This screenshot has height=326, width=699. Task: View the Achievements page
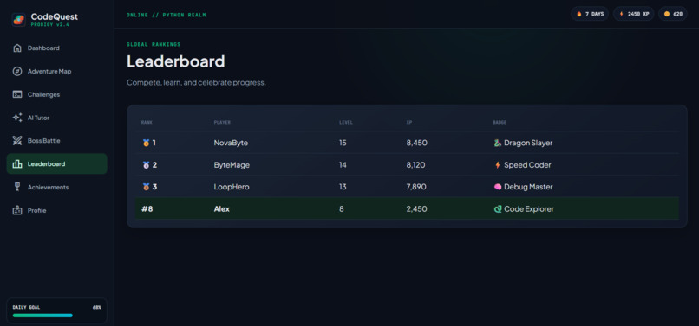(56, 188)
